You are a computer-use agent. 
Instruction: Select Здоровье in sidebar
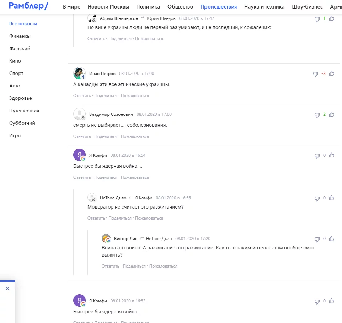pyautogui.click(x=21, y=98)
